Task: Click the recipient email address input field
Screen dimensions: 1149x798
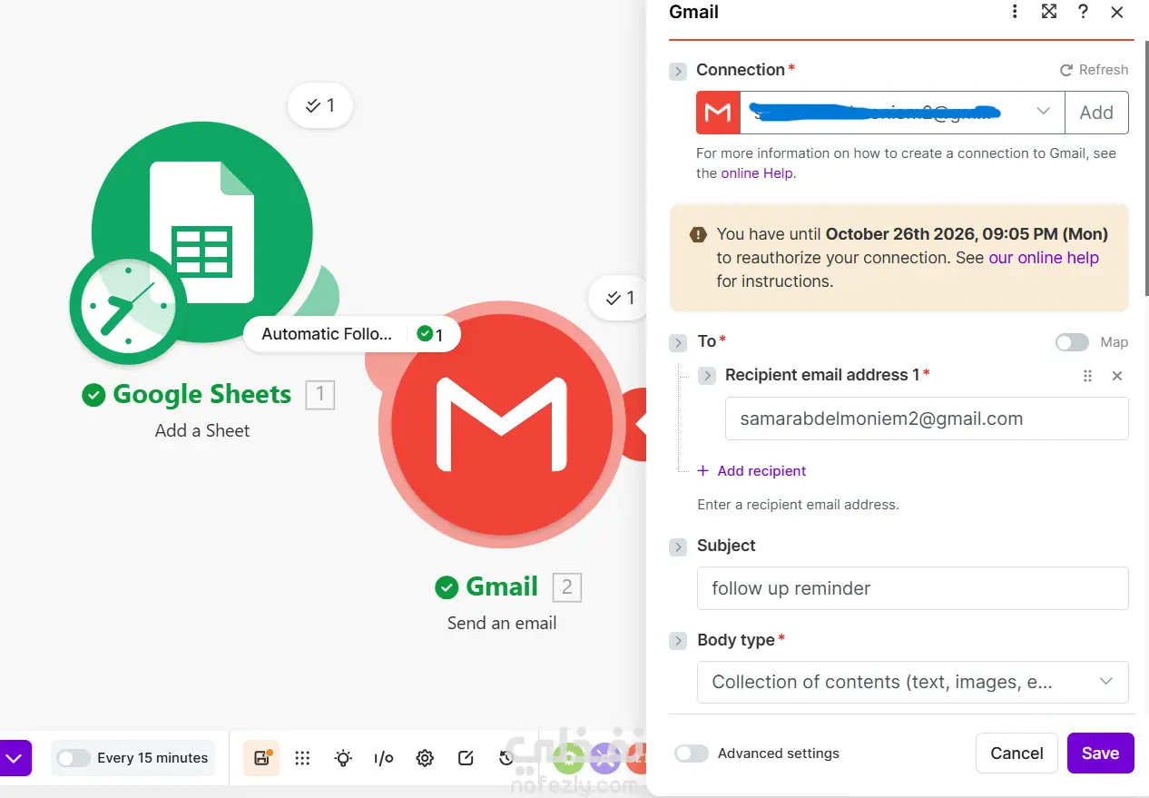Action: tap(927, 419)
